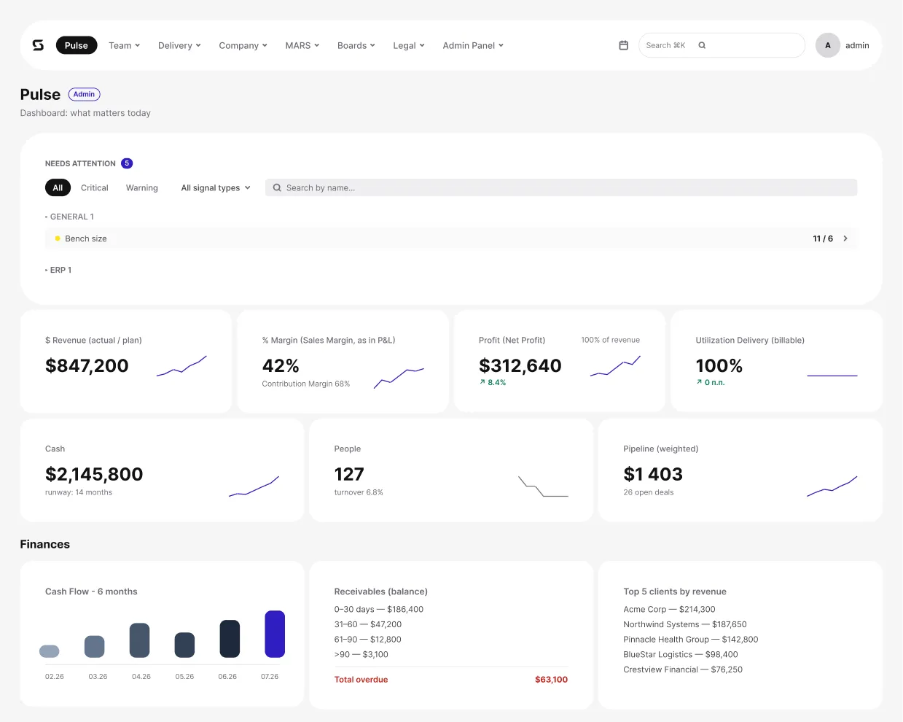Click the Profit sparkline chart

click(x=615, y=366)
